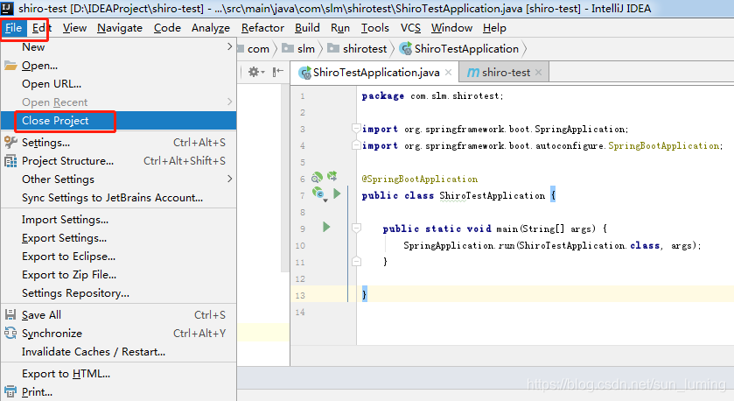Click the Synchronize refresh icon
The height and width of the screenshot is (401, 734).
point(10,333)
